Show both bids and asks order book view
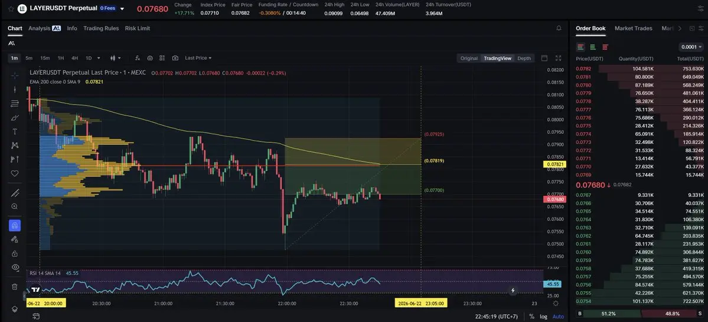This screenshot has width=708, height=322. (x=580, y=47)
